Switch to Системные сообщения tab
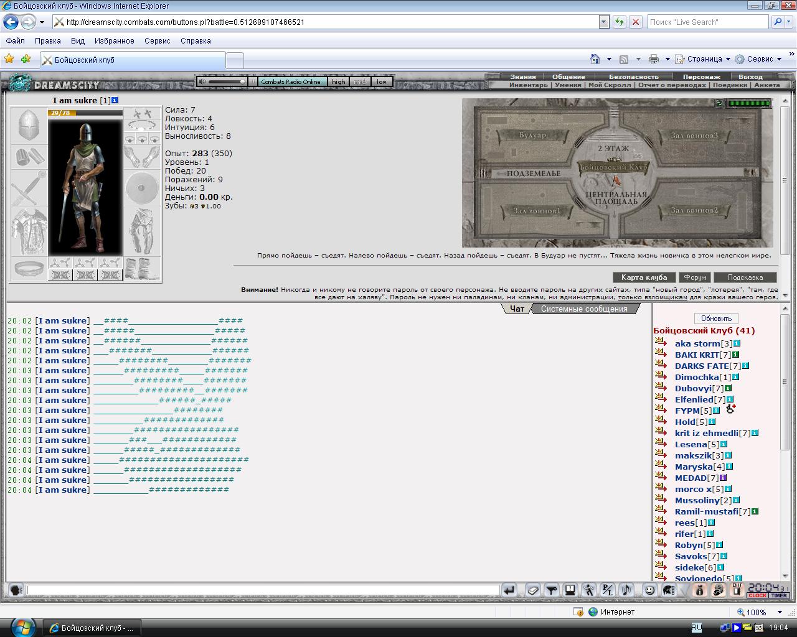The width and height of the screenshot is (797, 637). (x=584, y=309)
